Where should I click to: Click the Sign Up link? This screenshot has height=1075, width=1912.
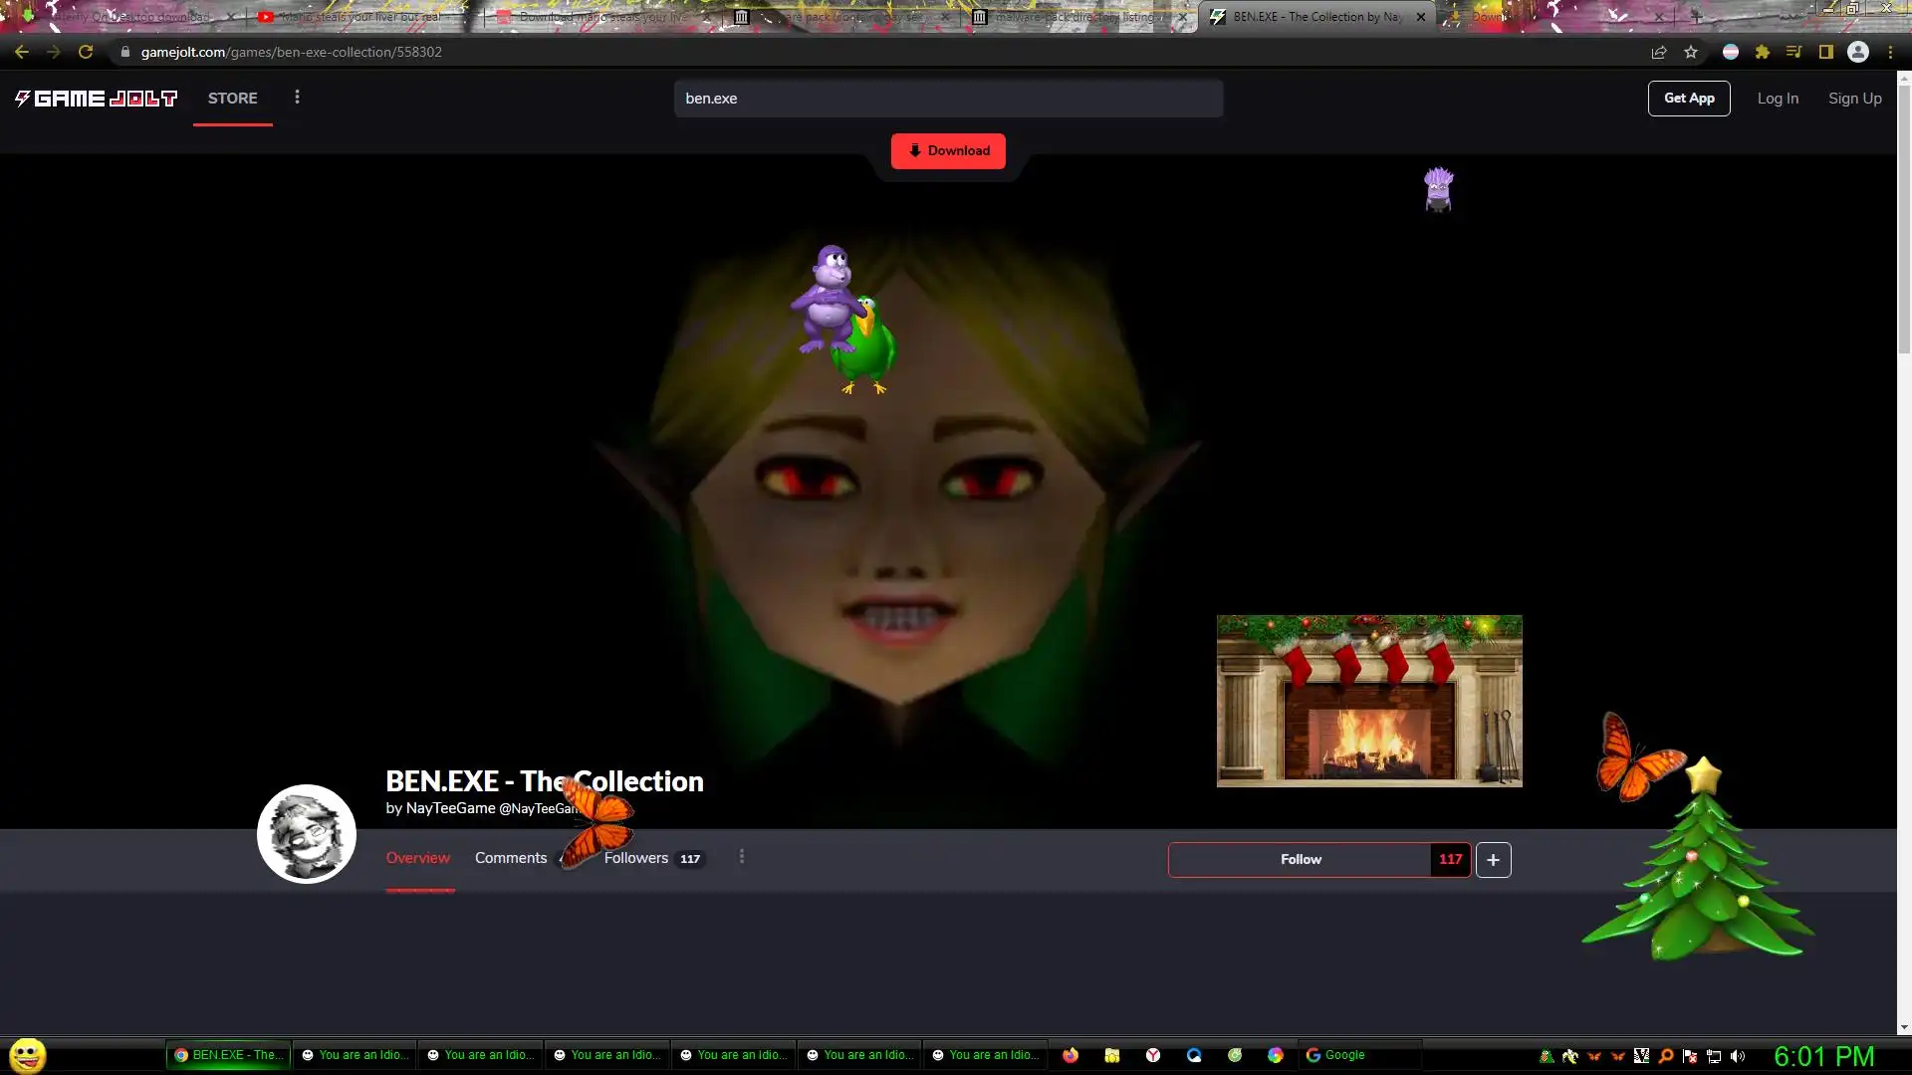click(x=1854, y=99)
